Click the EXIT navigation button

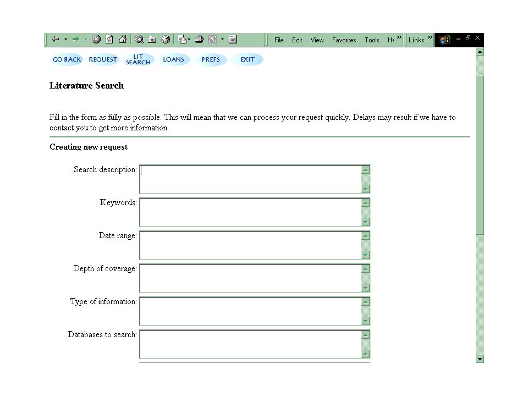coord(247,59)
